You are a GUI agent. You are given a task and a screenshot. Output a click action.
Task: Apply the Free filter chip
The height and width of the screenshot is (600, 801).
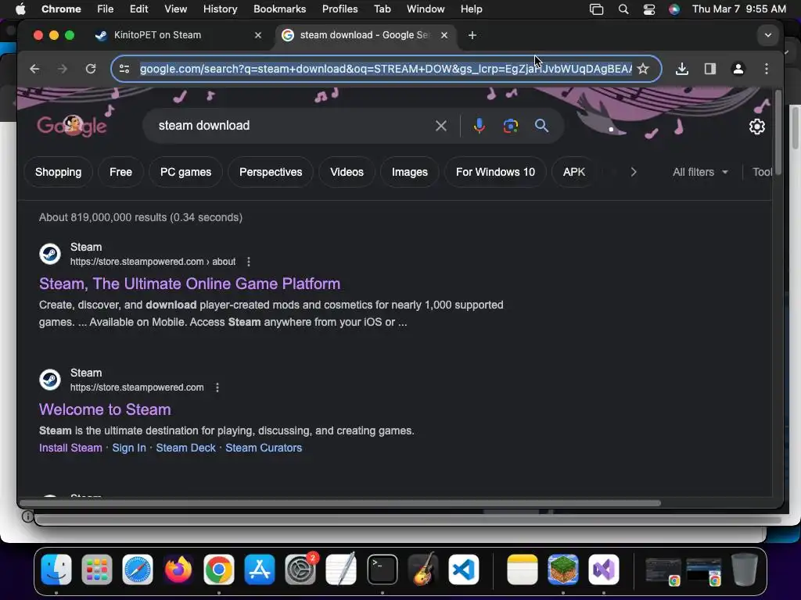pyautogui.click(x=120, y=172)
